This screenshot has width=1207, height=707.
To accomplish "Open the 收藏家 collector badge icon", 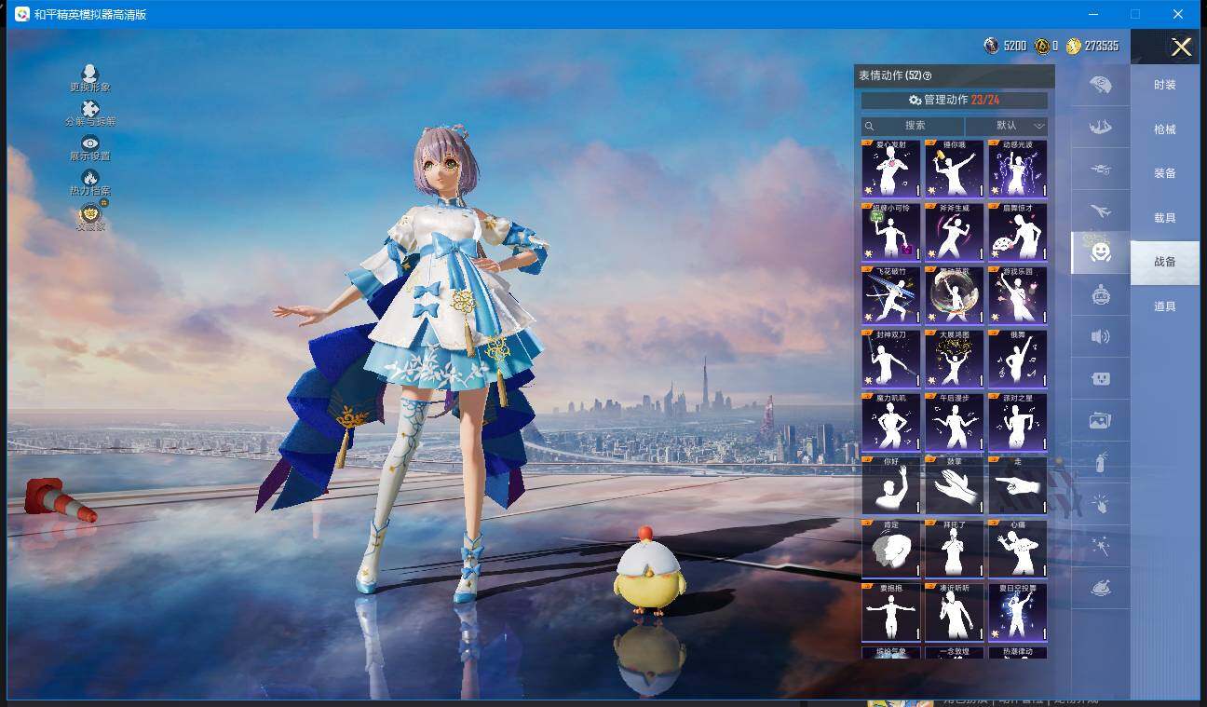I will pyautogui.click(x=90, y=213).
